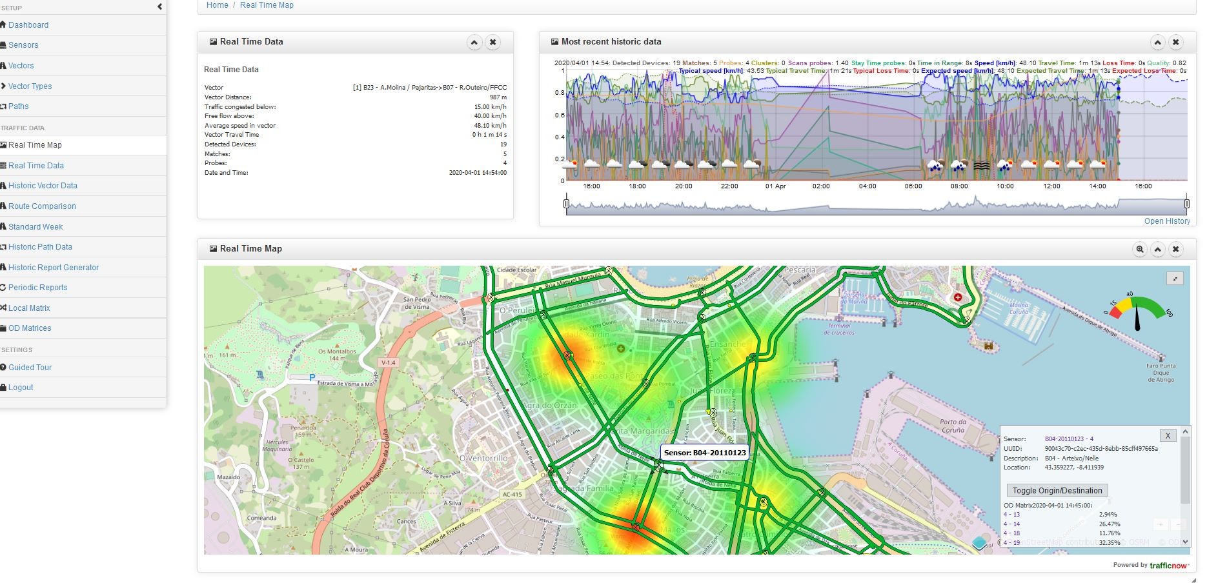The height and width of the screenshot is (583, 1207).
Task: Collapse the Most recent historic data panel
Action: pos(1157,43)
